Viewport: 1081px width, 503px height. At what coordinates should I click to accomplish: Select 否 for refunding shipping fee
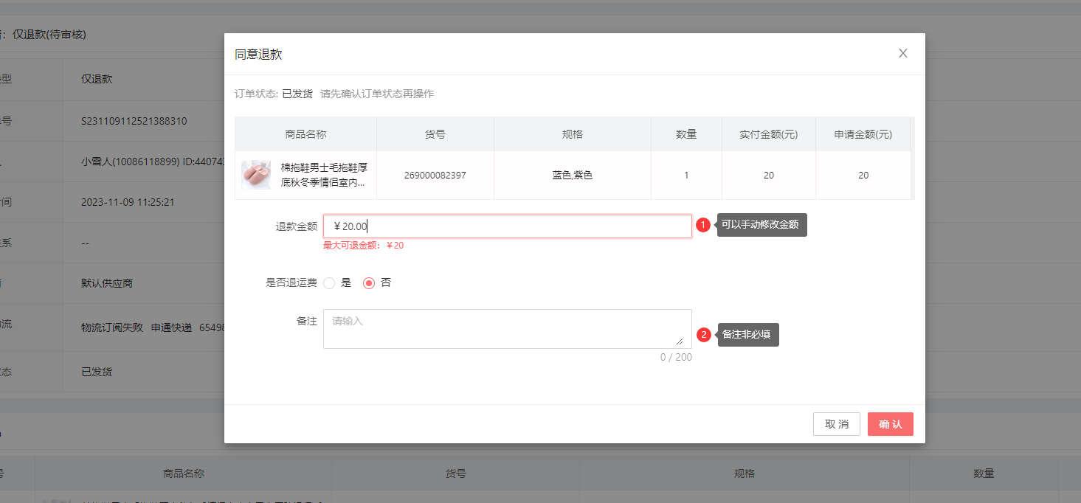(x=369, y=283)
